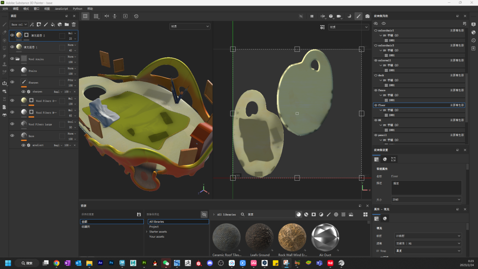
Task: Toggle visibility of Wood Acajou folder
Action: pyautogui.click(x=12, y=59)
